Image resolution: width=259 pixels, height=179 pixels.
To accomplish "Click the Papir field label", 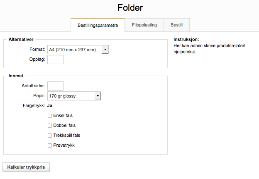I will pyautogui.click(x=39, y=96).
